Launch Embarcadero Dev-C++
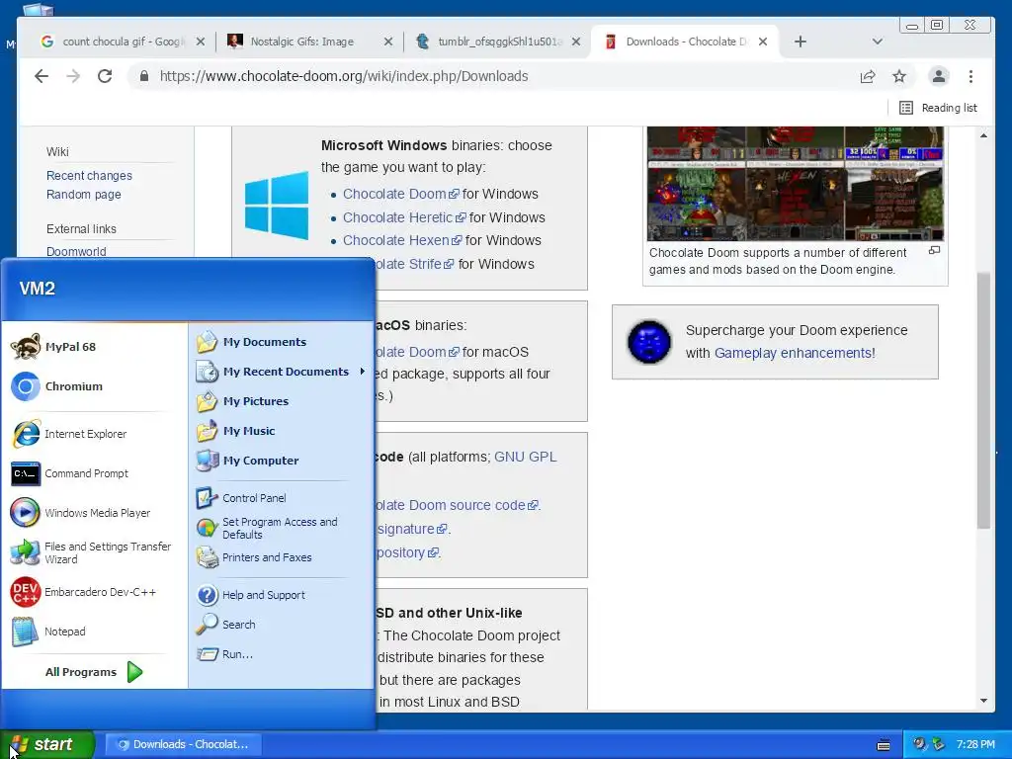This screenshot has height=759, width=1012. point(94,592)
